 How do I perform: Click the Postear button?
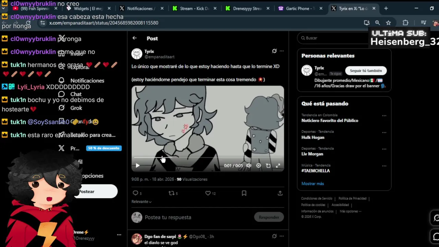click(96, 191)
